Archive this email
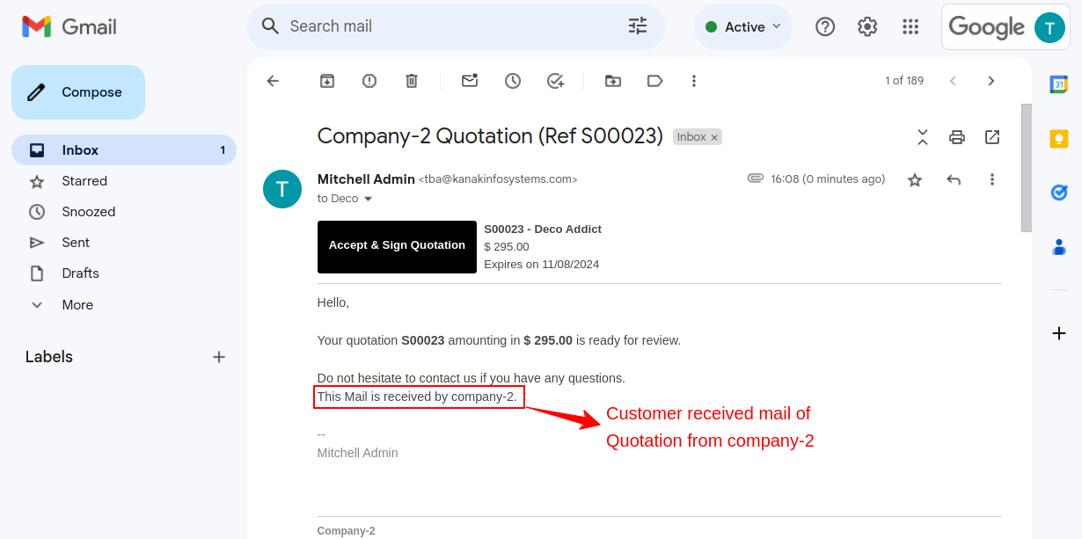Screen dimensions: 1082x539 click(x=326, y=80)
